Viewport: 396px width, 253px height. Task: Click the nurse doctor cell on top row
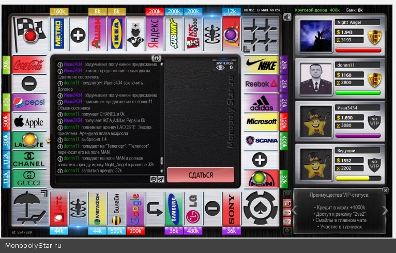(135, 34)
